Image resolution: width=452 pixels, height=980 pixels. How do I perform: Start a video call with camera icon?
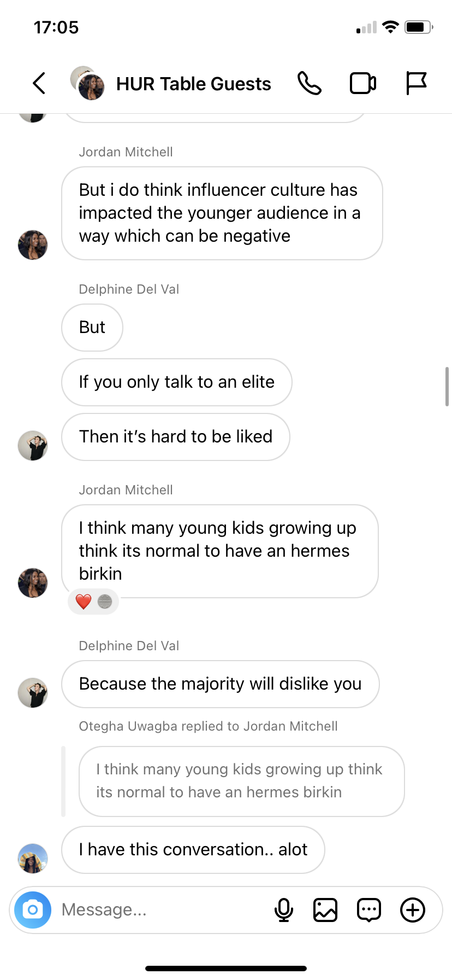point(363,83)
